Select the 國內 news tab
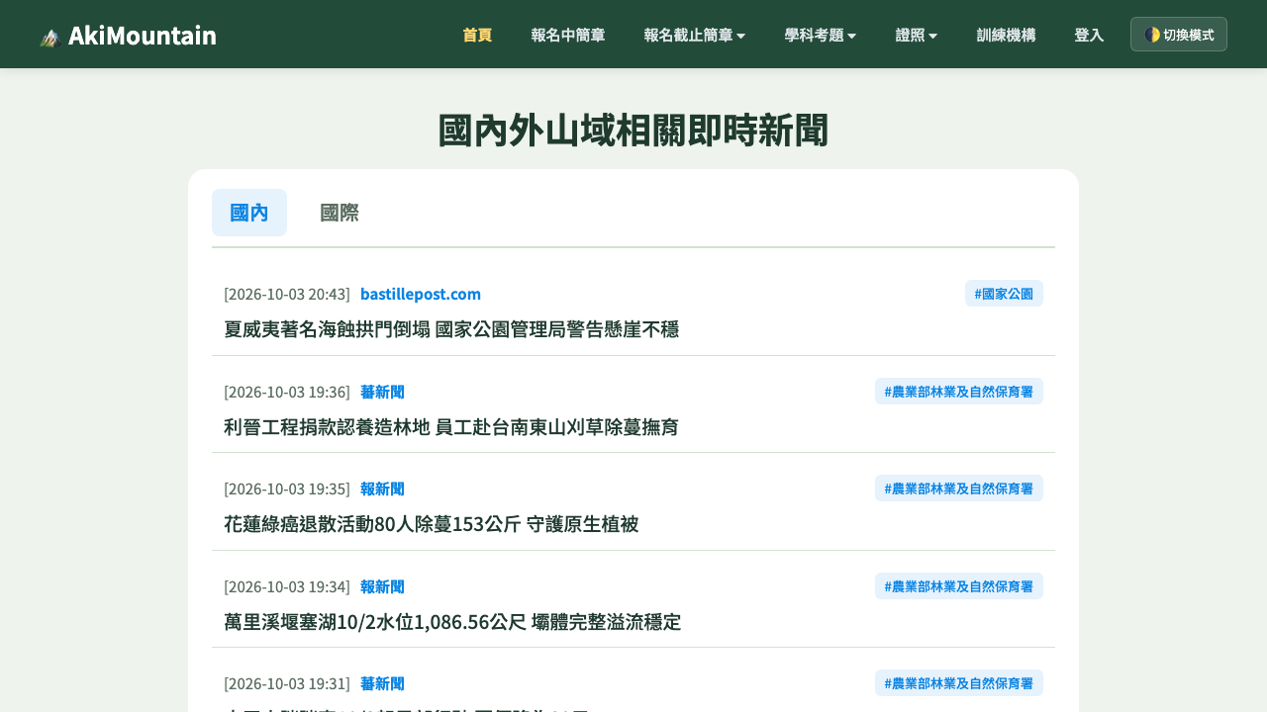The image size is (1267, 712). pos(249,213)
